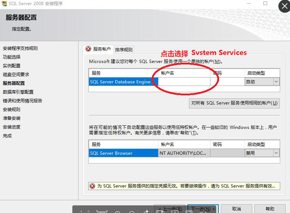290x213 pixels.
Task: Click the red error icon on 服务帐户 tab
Action: (x=88, y=49)
